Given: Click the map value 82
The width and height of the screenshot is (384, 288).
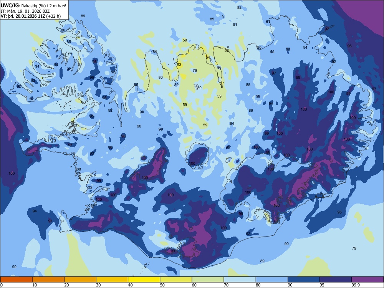Looking at the screenshot, I should pos(239,7).
